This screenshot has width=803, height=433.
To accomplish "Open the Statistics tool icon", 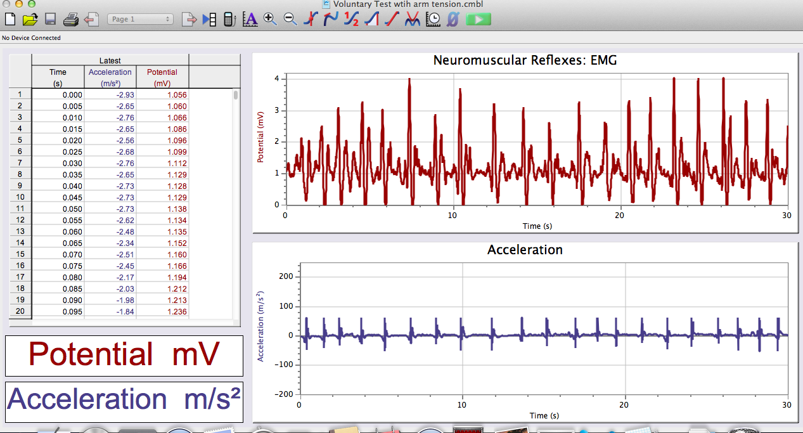I will point(351,19).
